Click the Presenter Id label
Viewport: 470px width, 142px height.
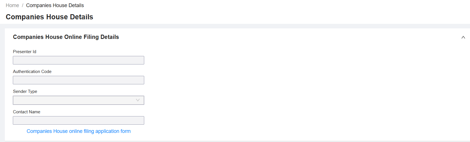click(25, 52)
